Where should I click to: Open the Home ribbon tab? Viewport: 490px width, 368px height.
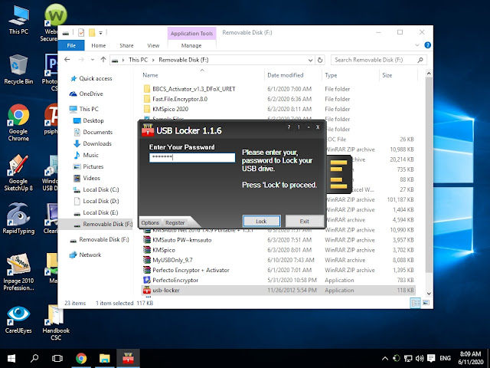pos(99,46)
